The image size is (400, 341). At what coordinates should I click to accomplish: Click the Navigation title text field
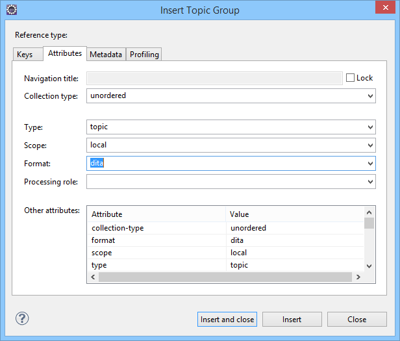(214, 79)
